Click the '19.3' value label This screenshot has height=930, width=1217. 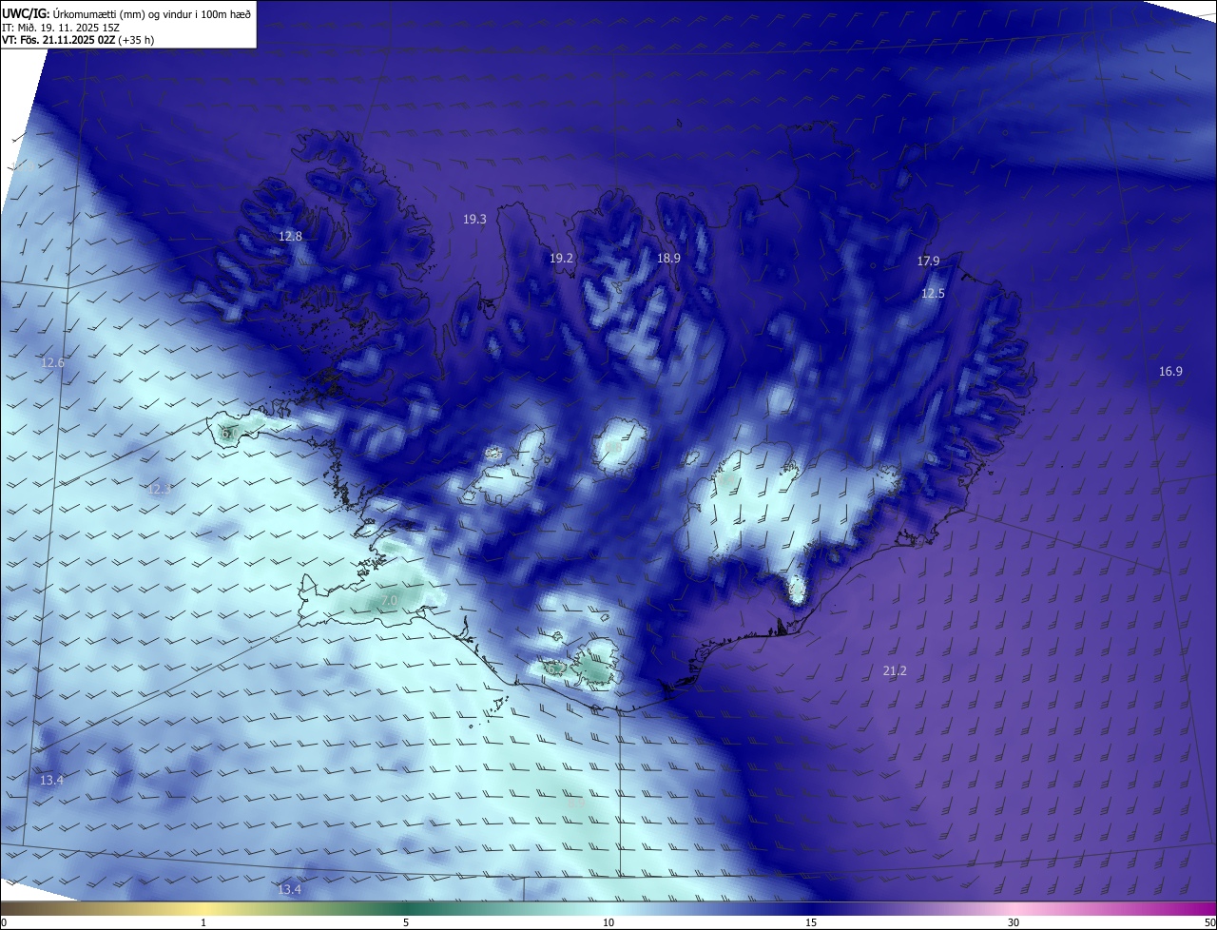point(474,219)
